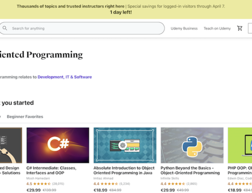Click the search magnifier icon
This screenshot has width=252, height=193.
point(5,28)
